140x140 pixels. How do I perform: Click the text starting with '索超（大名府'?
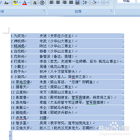pyautogui.click(x=73, y=102)
